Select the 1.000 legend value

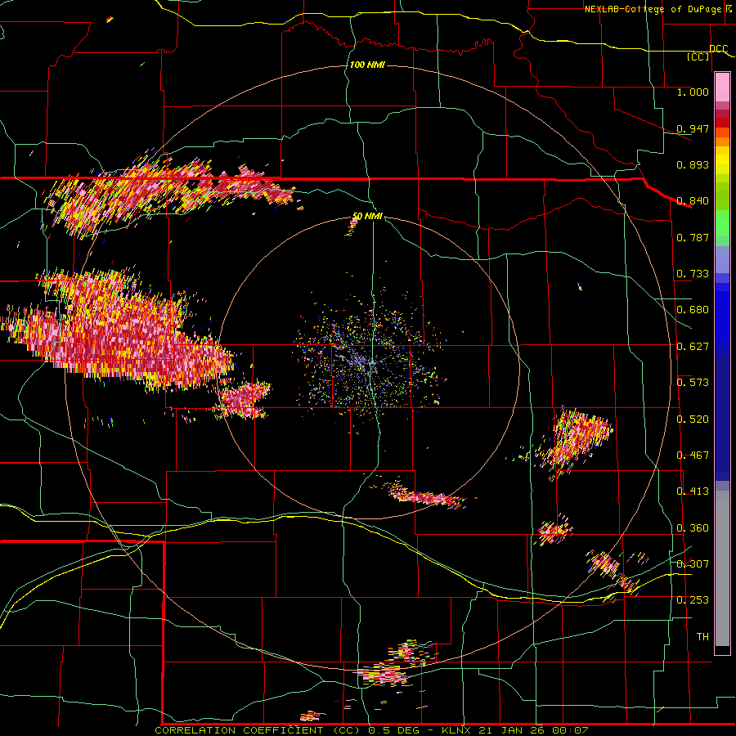click(693, 92)
